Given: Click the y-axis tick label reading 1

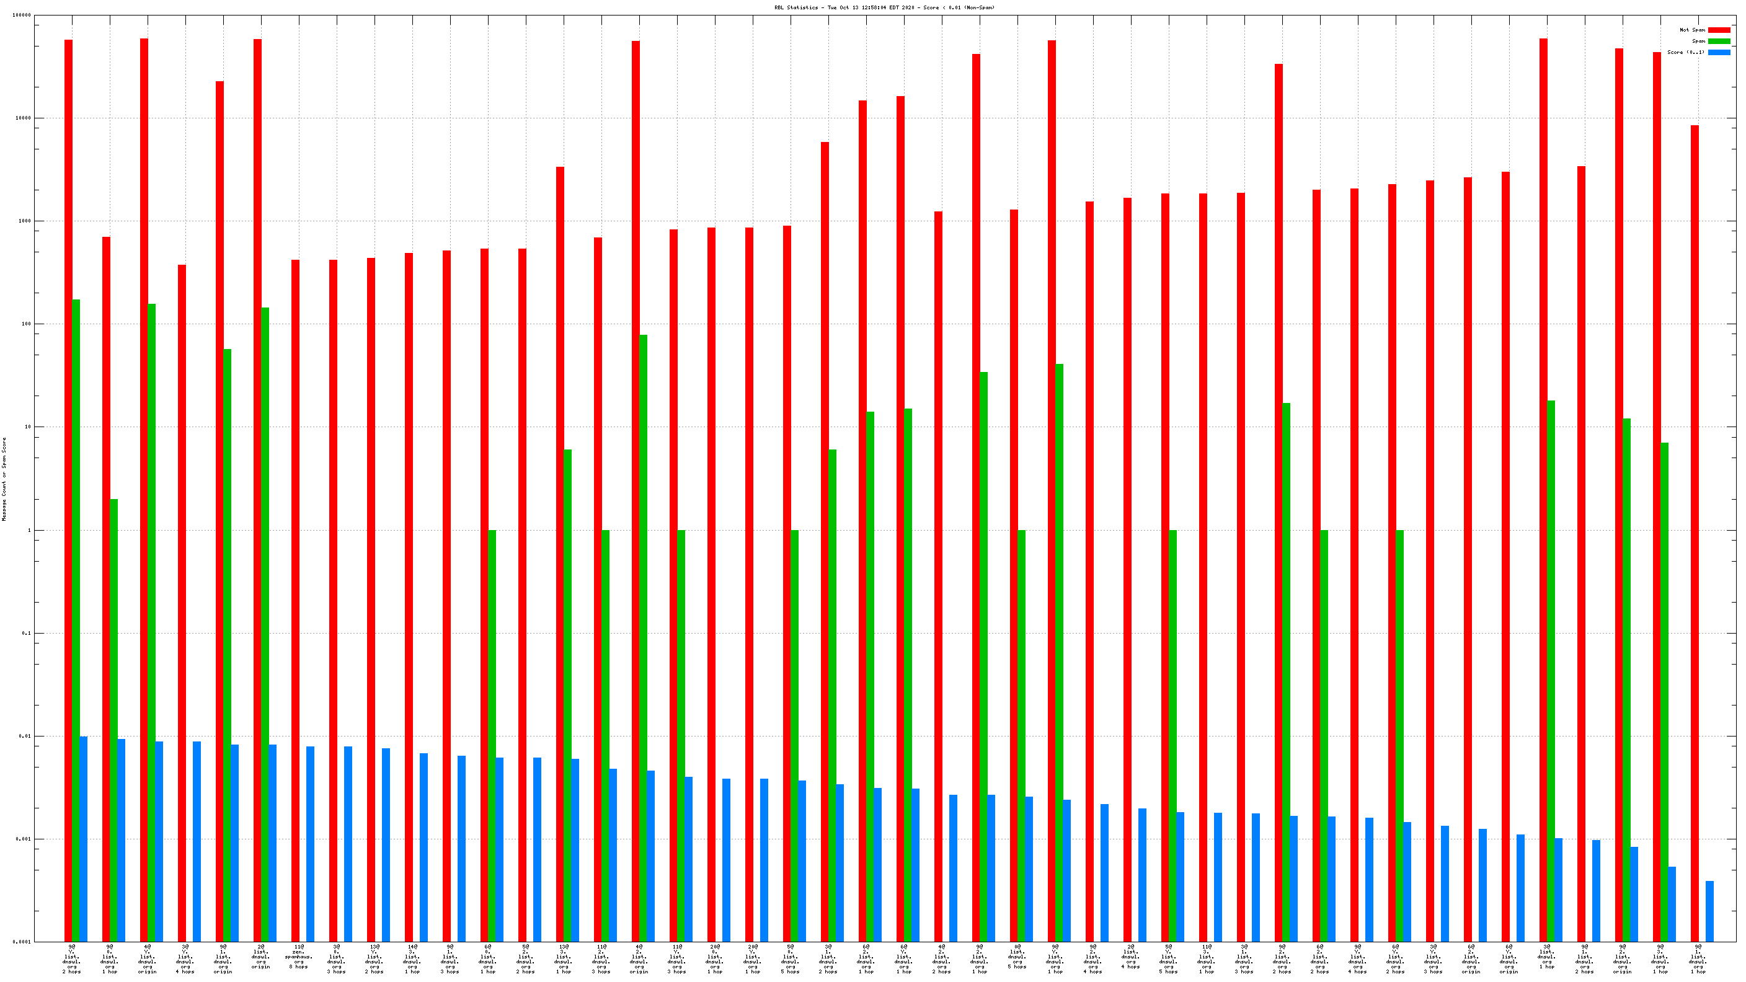Looking at the screenshot, I should [x=29, y=530].
